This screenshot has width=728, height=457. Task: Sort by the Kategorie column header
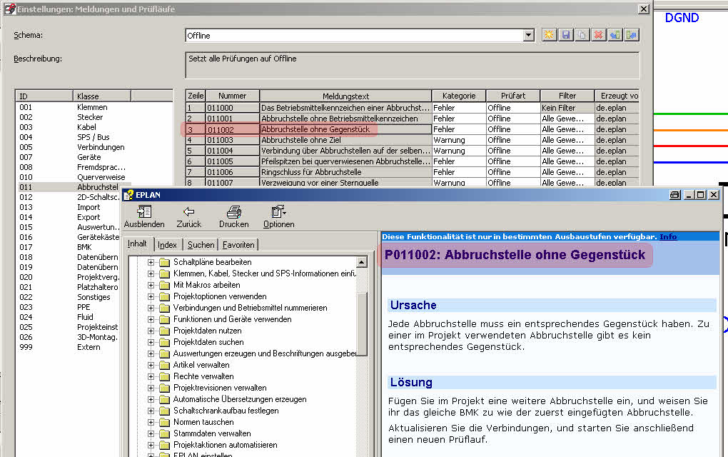click(459, 96)
